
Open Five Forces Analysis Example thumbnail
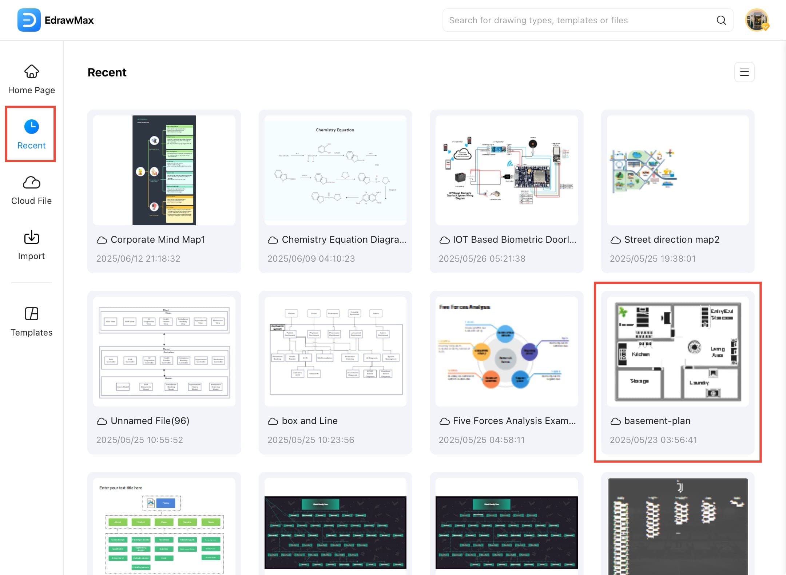click(x=506, y=352)
